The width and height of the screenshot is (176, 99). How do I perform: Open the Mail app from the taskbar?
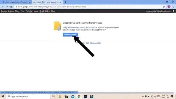click(x=73, y=97)
